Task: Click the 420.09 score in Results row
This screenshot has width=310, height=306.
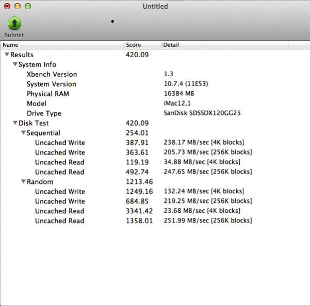Action: [x=137, y=55]
